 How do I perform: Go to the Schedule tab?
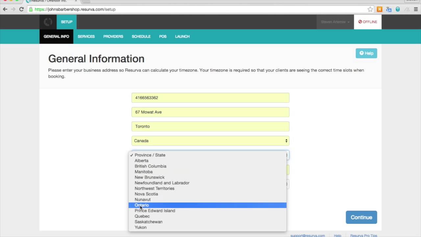click(141, 37)
